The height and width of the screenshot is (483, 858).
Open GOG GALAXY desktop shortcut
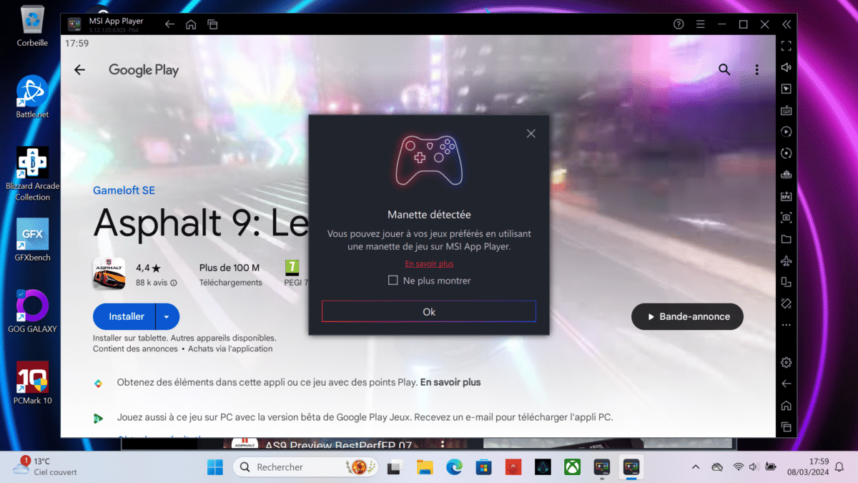(32, 311)
